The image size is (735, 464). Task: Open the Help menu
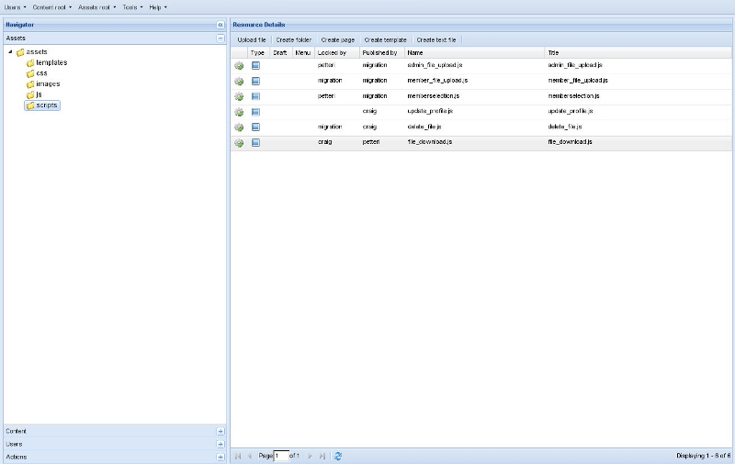158,7
